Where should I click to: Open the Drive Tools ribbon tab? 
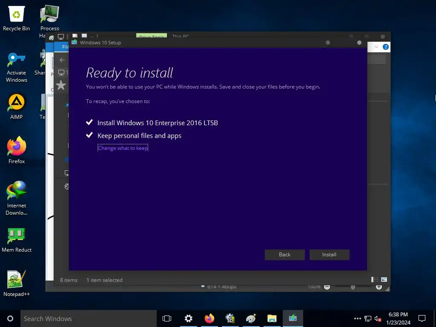pos(152,36)
